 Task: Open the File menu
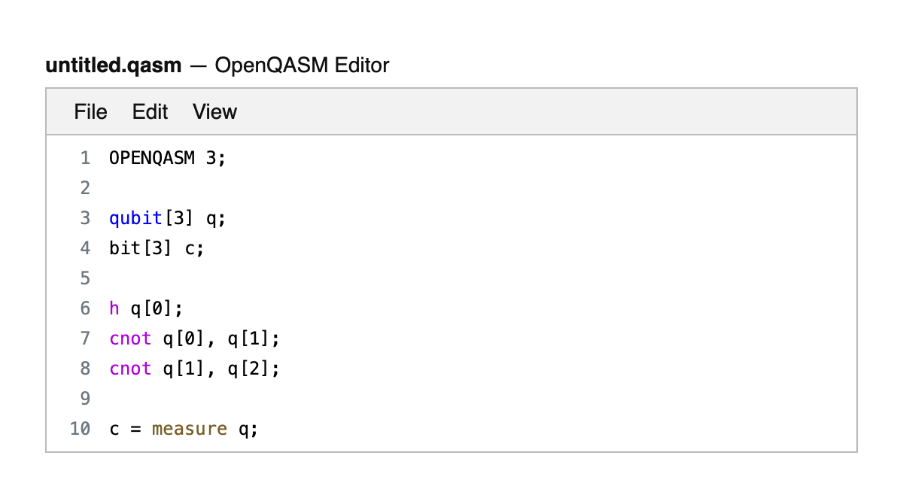click(90, 112)
